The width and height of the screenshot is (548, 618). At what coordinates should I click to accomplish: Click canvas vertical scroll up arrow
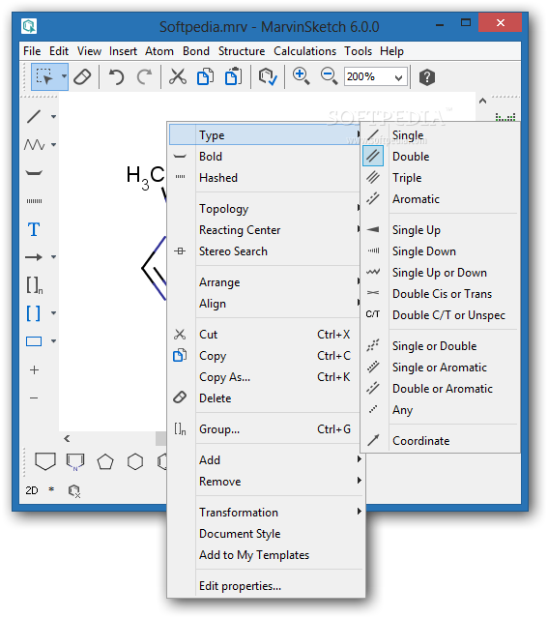click(482, 101)
